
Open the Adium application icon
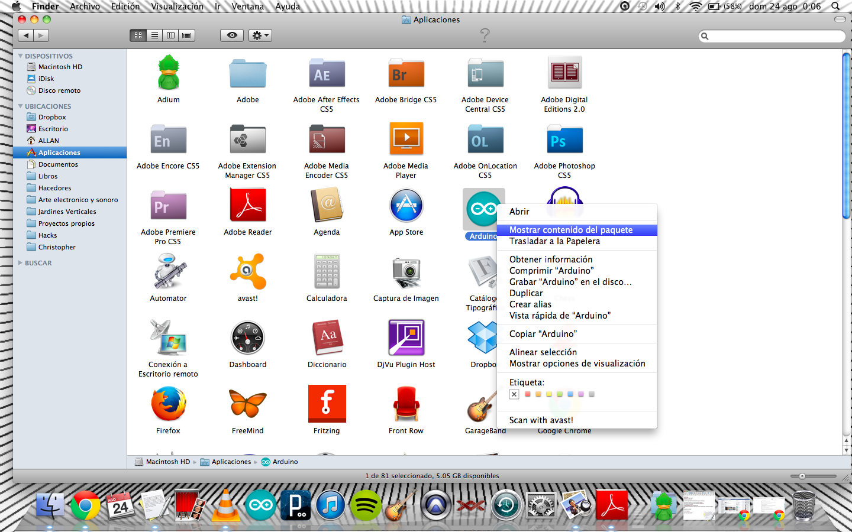point(169,73)
